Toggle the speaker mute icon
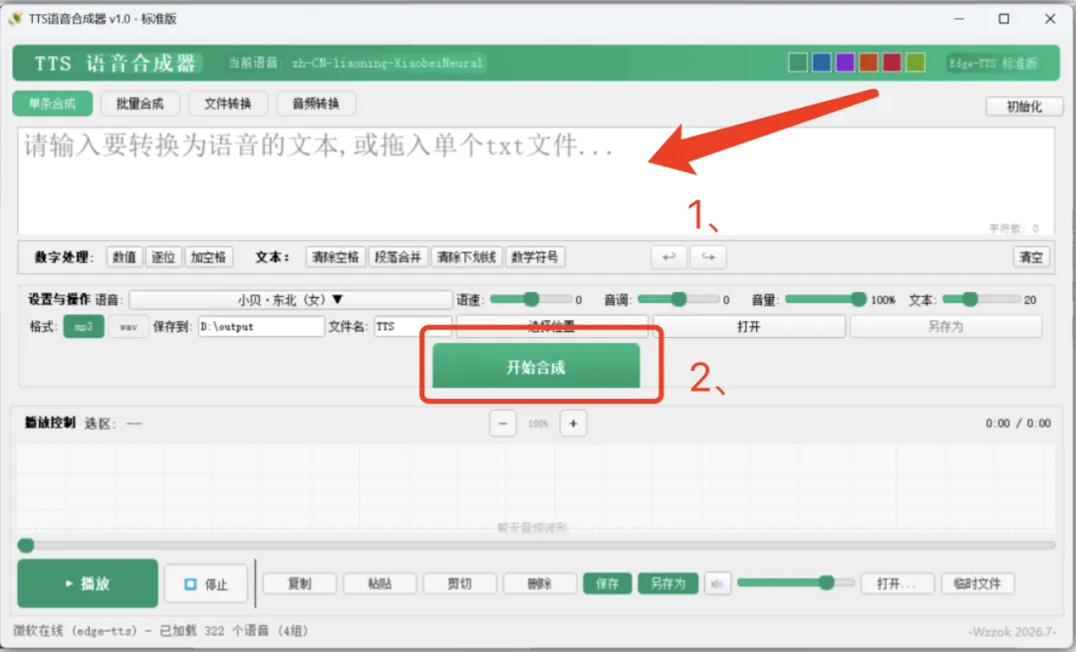 coord(717,584)
